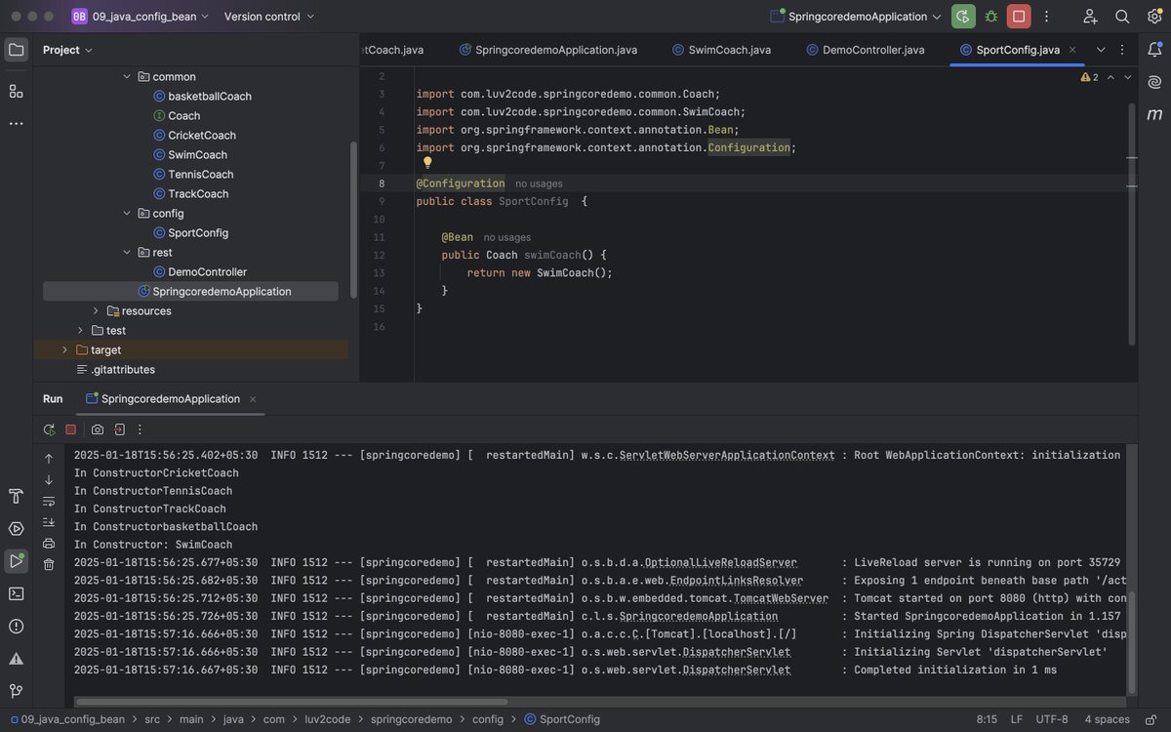Open the Terminal tool window icon

[x=16, y=593]
